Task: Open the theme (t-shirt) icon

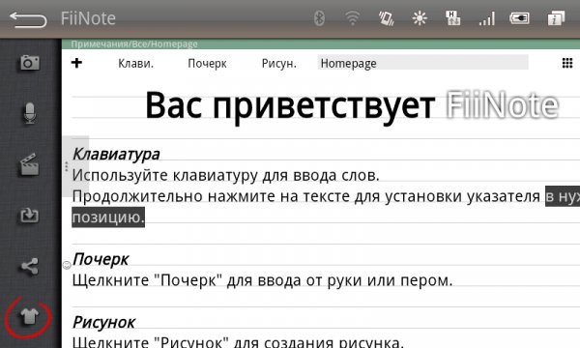Action: pos(29,317)
